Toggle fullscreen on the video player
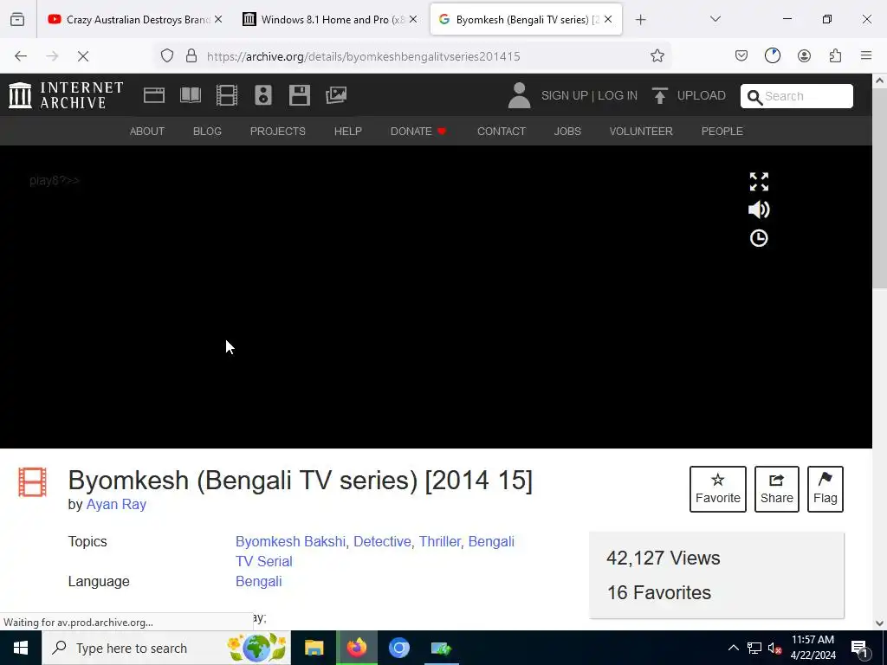The width and height of the screenshot is (887, 665). coord(759,182)
